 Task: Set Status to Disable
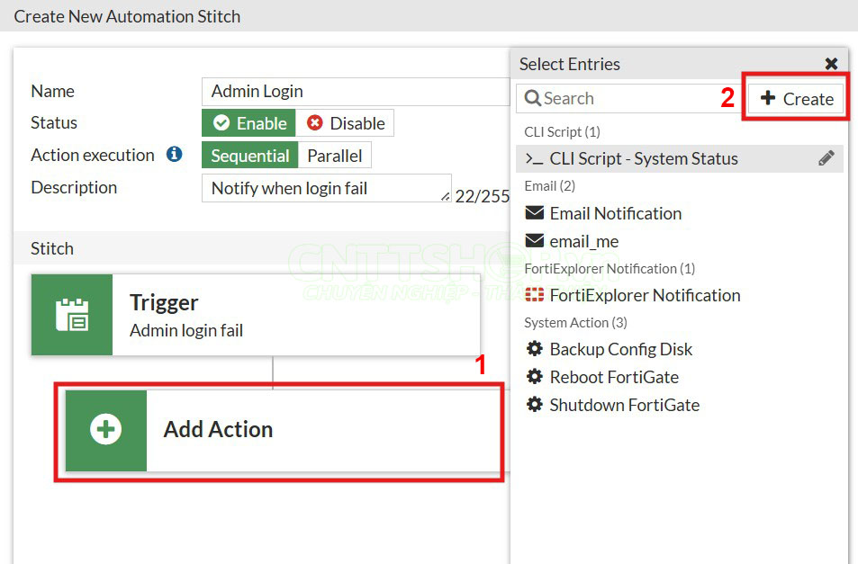[x=346, y=123]
